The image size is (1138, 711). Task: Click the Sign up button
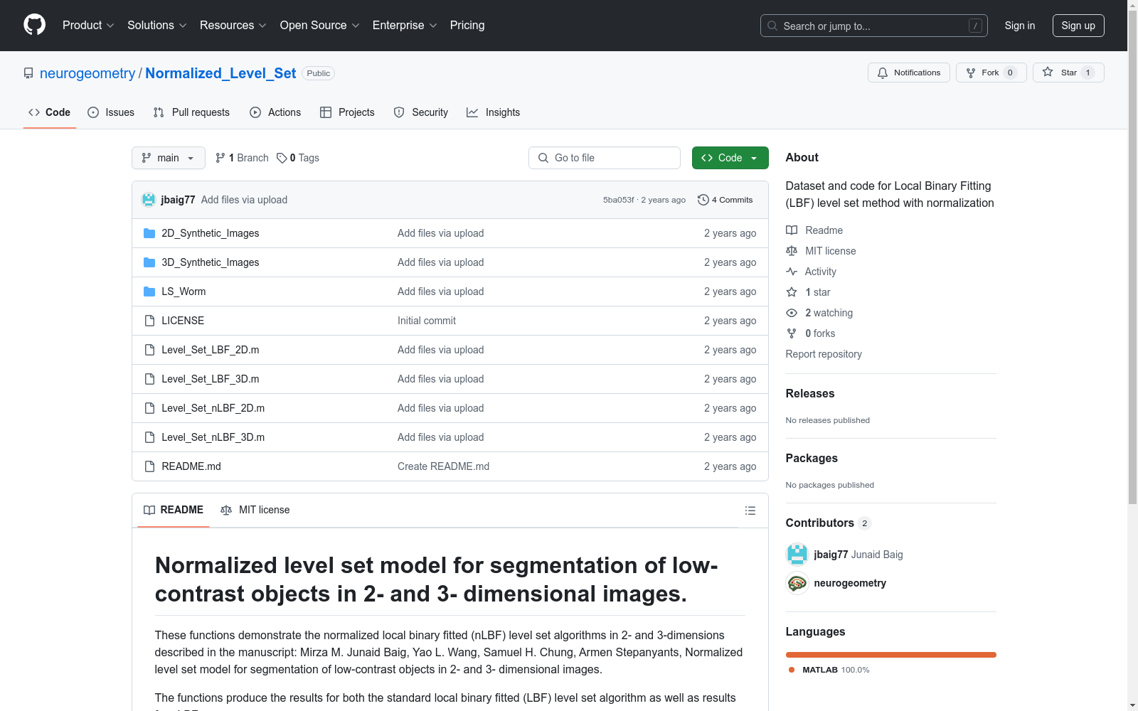(1078, 26)
